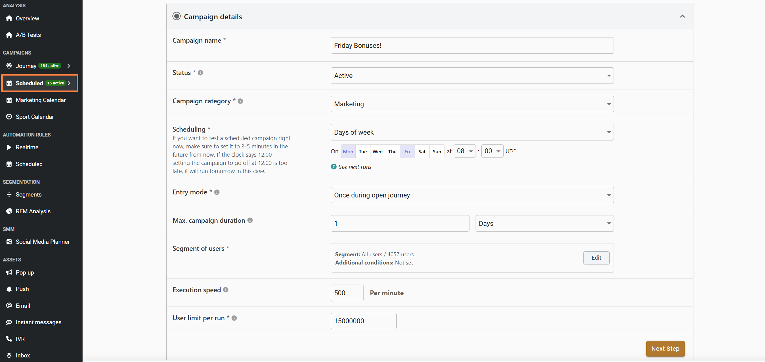Toggle Fri day in scheduling
The height and width of the screenshot is (362, 765).
[407, 151]
